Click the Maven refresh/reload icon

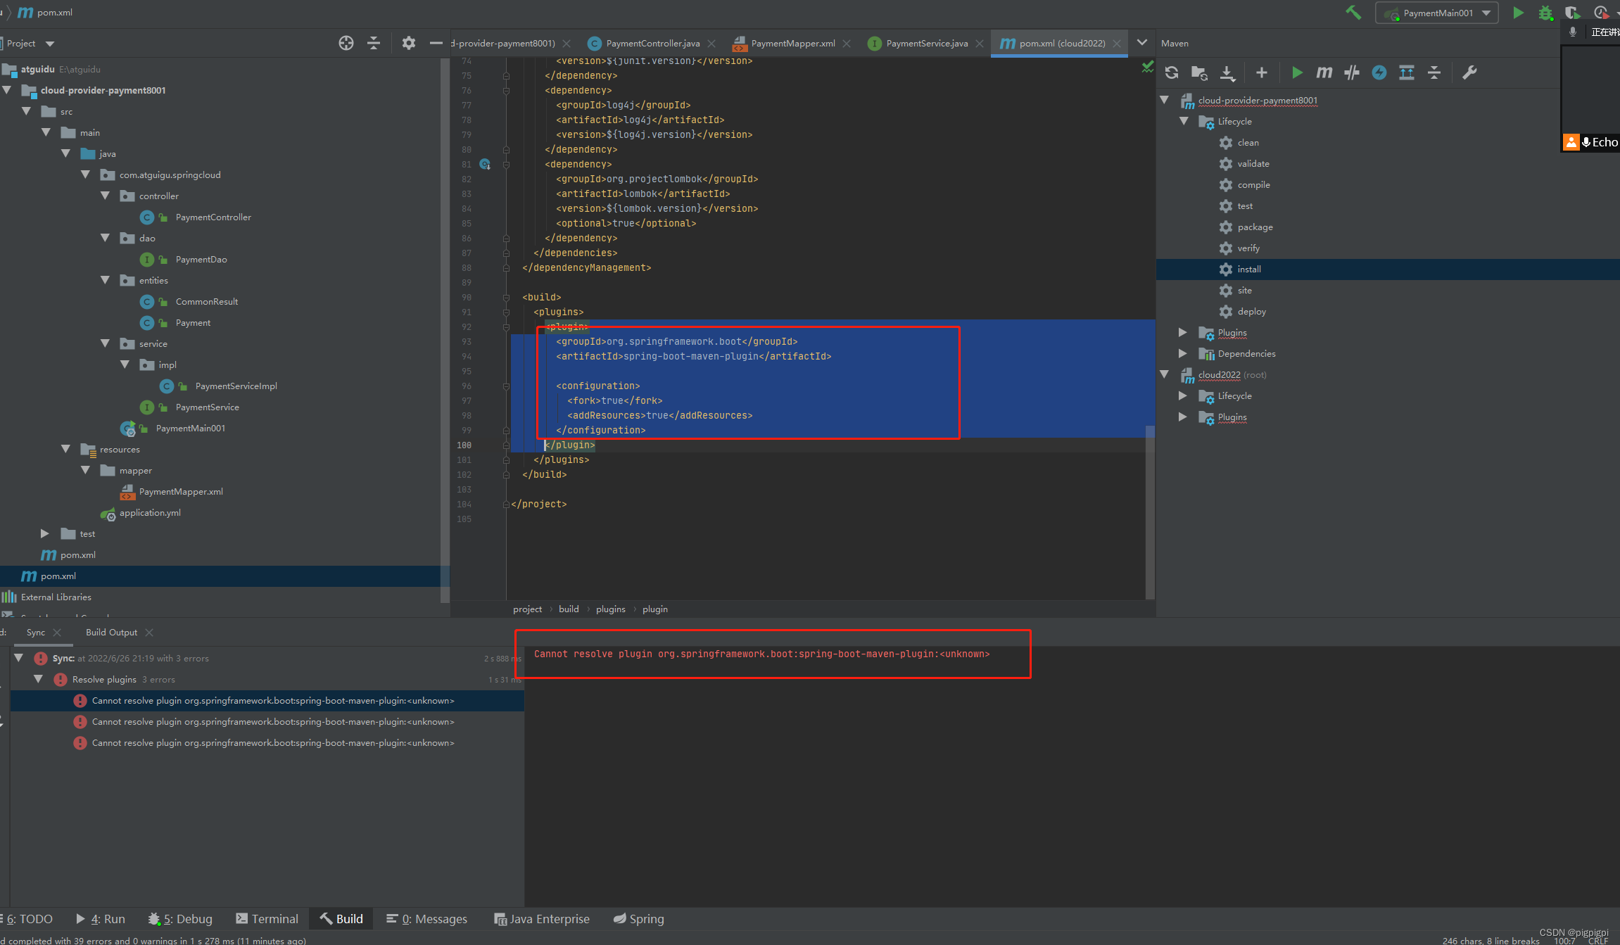[x=1172, y=72]
